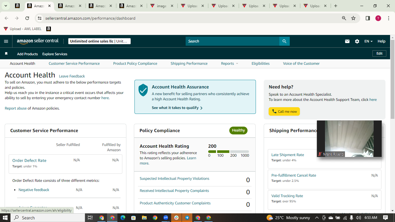This screenshot has height=222, width=395.
Task: Click See what it takes to qualify
Action: coord(177,108)
